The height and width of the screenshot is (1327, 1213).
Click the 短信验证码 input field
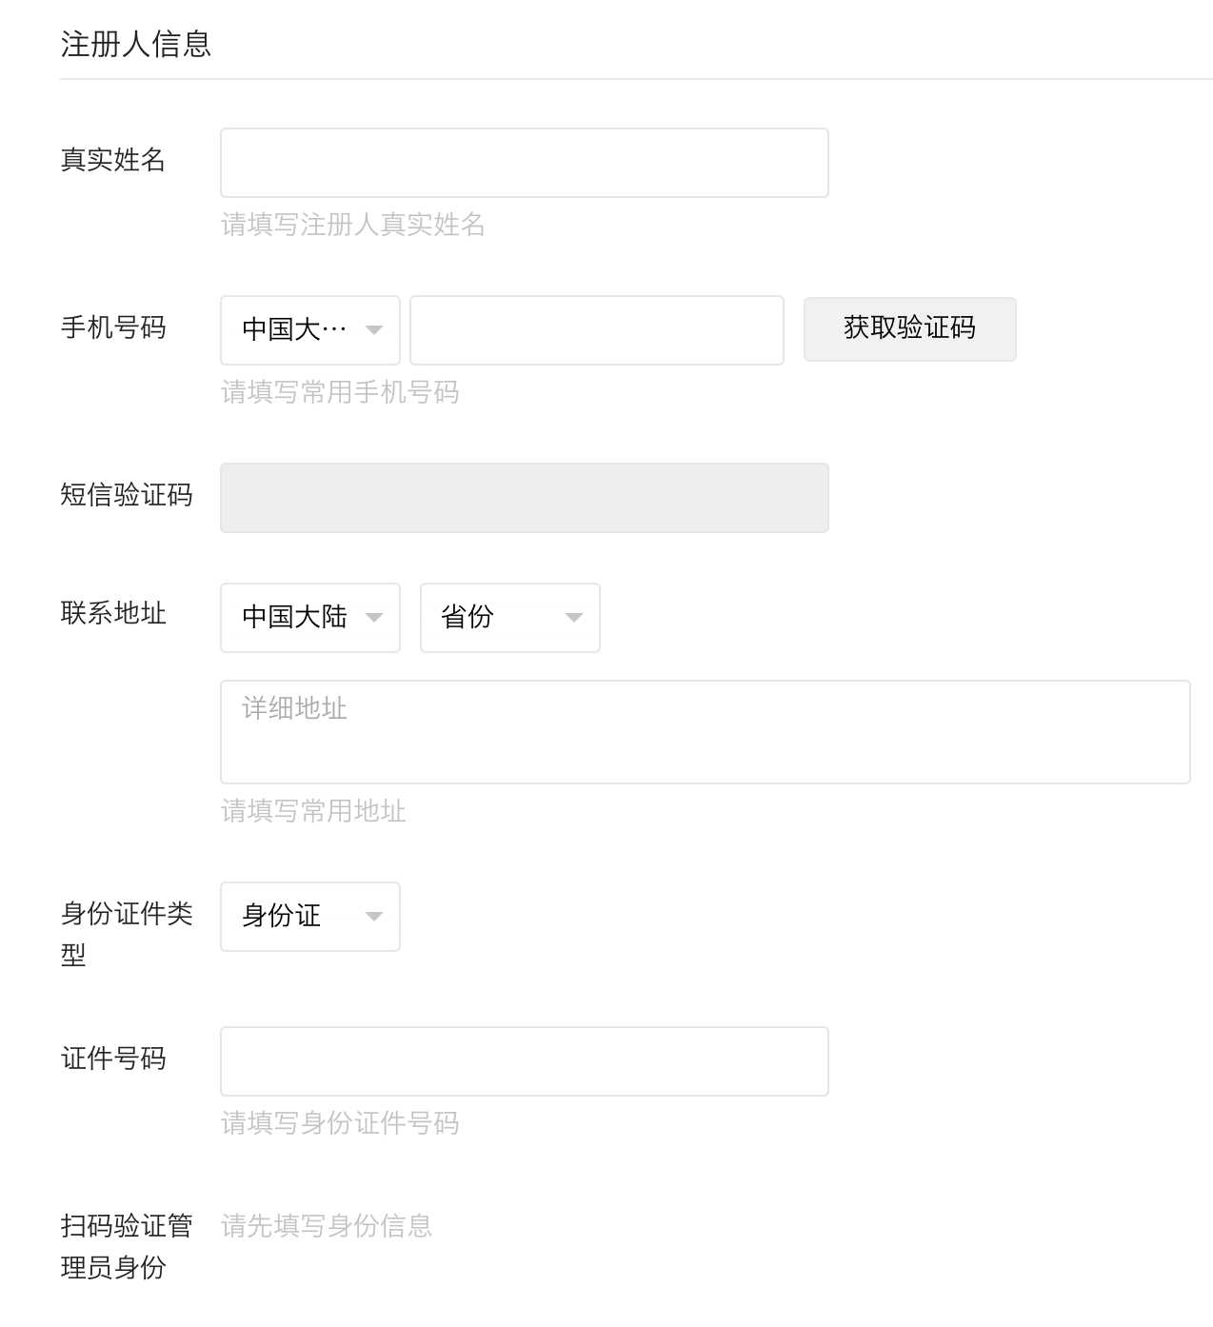point(524,498)
